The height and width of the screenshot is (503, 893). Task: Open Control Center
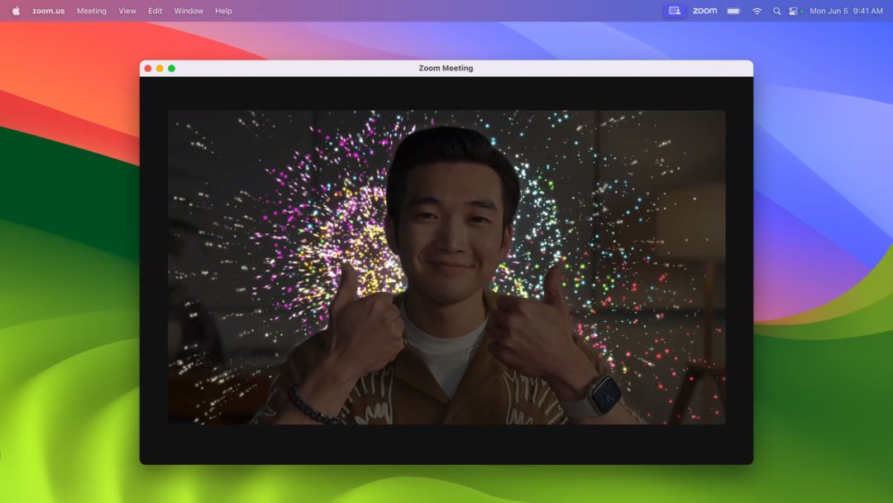(794, 11)
